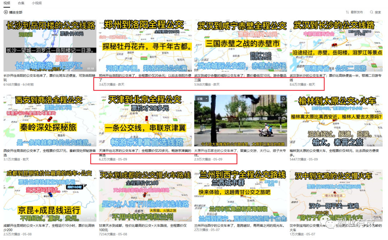Open the 汉中到宝鸡的公交慢火车 thumbnail
388x240 pixels.
(336, 195)
